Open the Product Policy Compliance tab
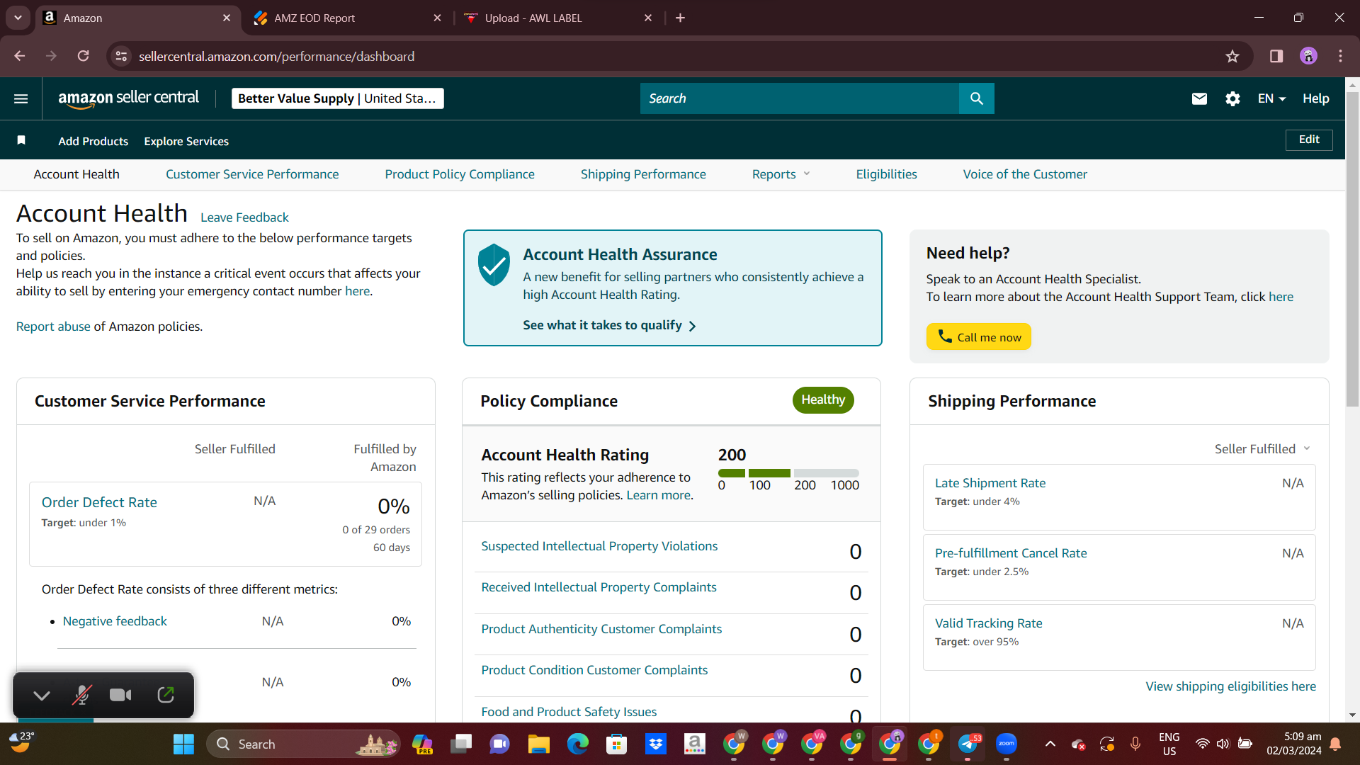Screen dimensions: 1360x765 460,174
